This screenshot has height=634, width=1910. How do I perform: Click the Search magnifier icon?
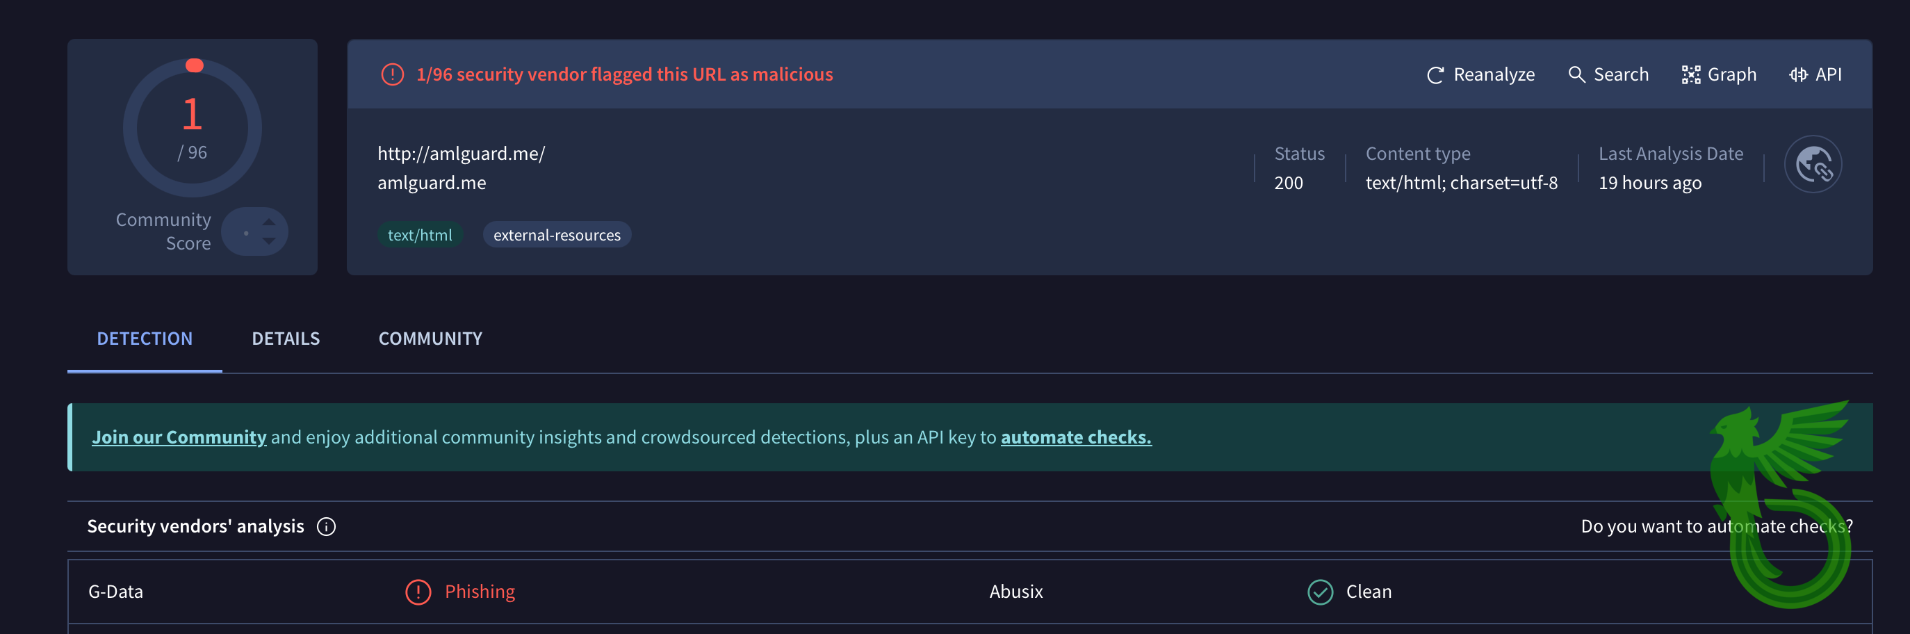coord(1576,74)
